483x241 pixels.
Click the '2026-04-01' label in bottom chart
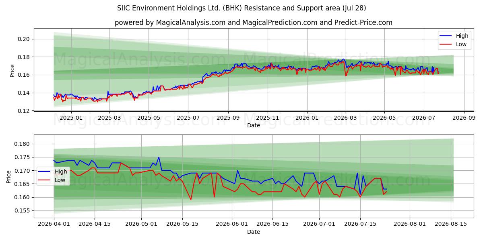point(54,225)
